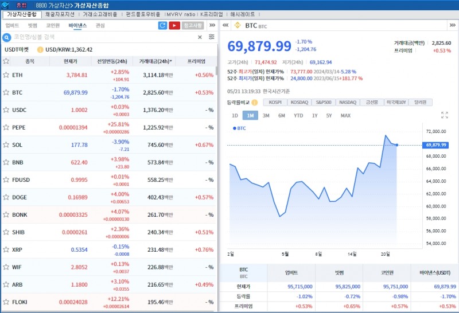The image size is (459, 313).
Task: Open the search filter settings icon
Action: click(211, 37)
